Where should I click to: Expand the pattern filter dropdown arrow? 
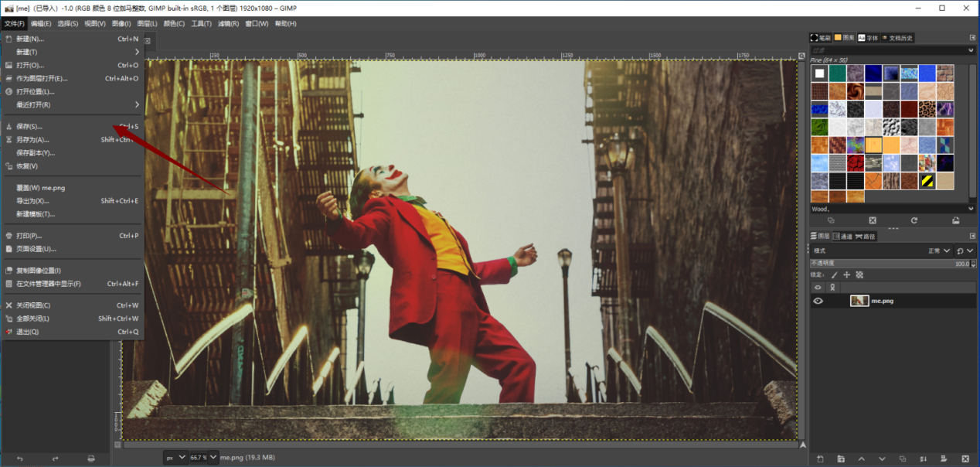click(x=971, y=49)
